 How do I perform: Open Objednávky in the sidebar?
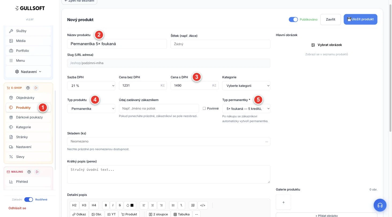[28, 98]
